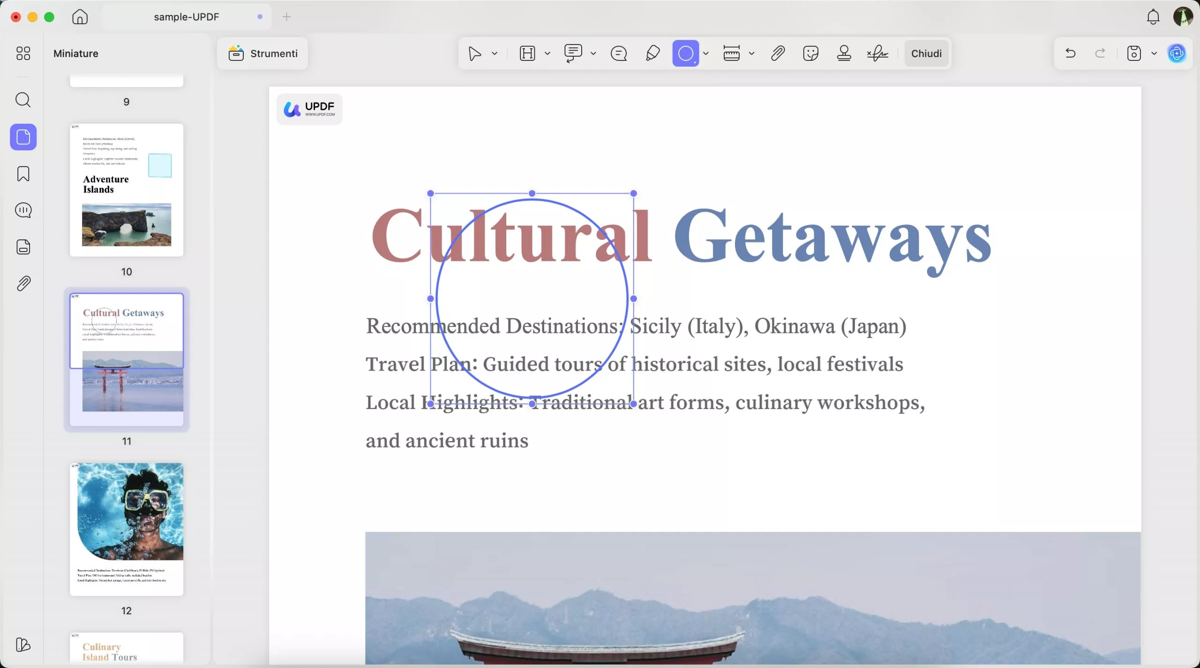This screenshot has width=1200, height=668.
Task: Open page 12 thumbnail
Action: point(127,528)
